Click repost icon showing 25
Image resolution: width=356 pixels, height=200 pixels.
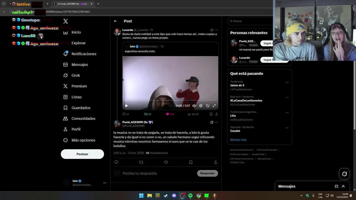pos(147,114)
